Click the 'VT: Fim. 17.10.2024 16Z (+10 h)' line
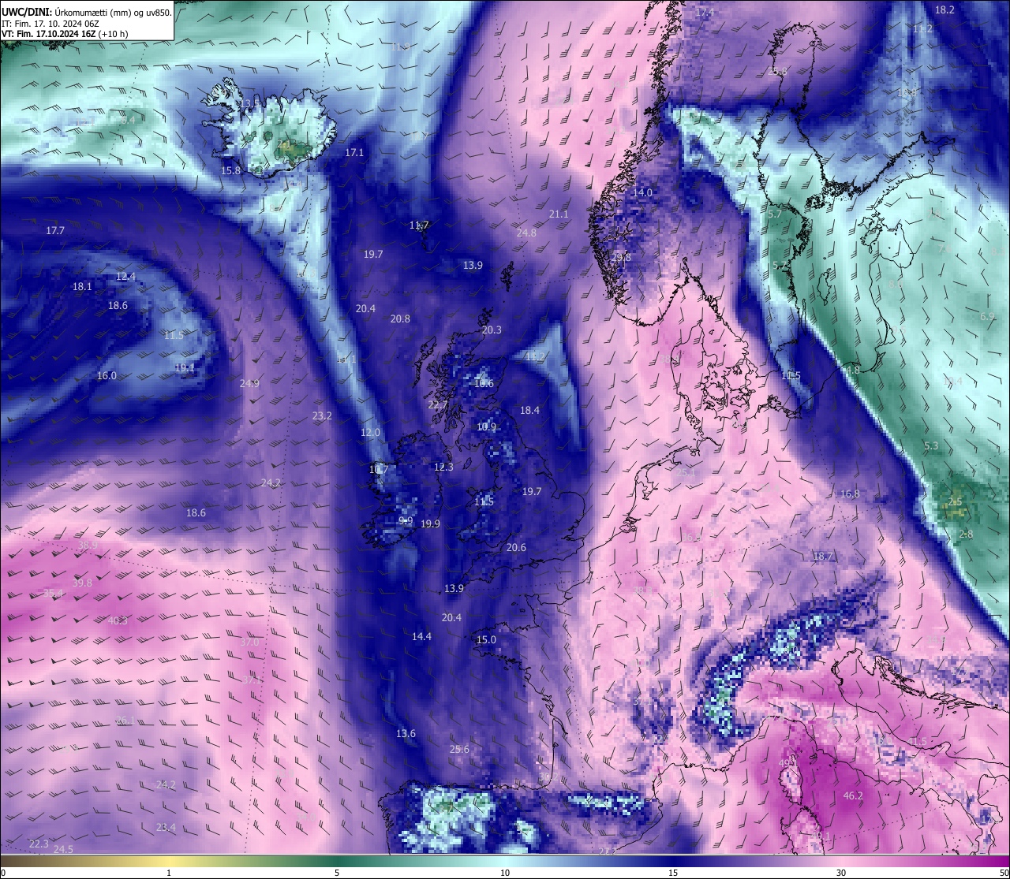Screen dimensions: 1010x879 click(65, 34)
